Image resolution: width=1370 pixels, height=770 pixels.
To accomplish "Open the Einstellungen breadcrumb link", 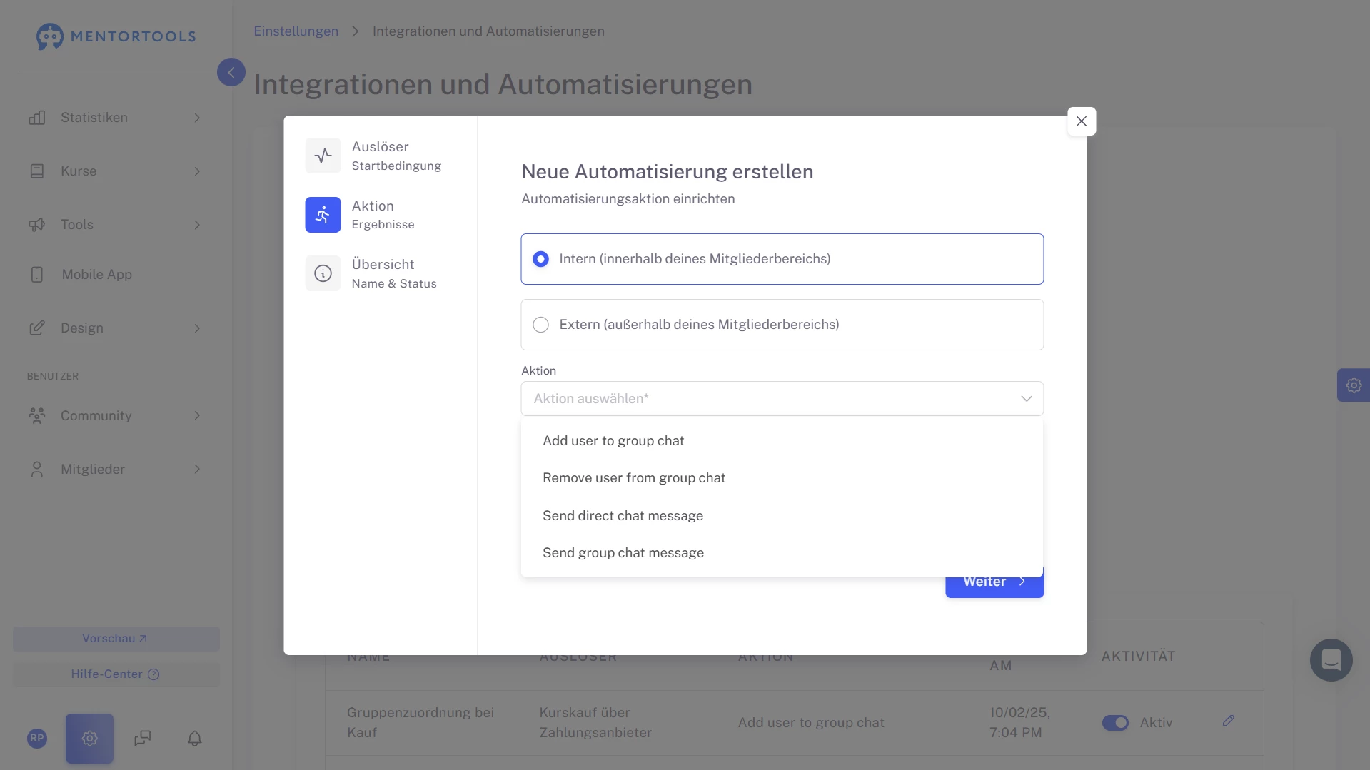I will (296, 31).
